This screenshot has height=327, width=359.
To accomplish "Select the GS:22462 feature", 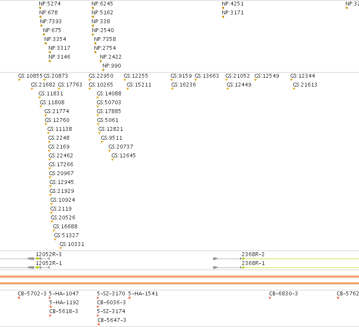I will click(x=61, y=156).
